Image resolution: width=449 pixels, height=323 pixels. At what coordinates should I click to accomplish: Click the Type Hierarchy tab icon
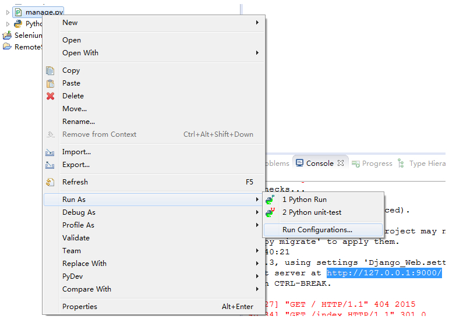(401, 164)
